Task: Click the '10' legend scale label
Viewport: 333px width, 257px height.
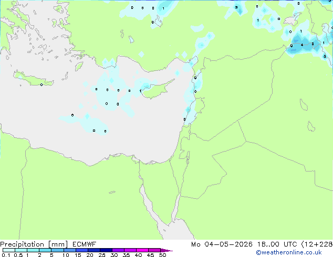Action: pos(66,255)
